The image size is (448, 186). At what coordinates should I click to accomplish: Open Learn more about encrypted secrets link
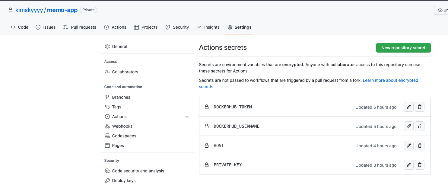pos(390,80)
